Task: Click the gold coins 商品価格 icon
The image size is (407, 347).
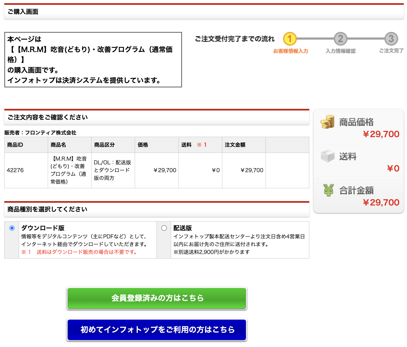Action: (328, 121)
